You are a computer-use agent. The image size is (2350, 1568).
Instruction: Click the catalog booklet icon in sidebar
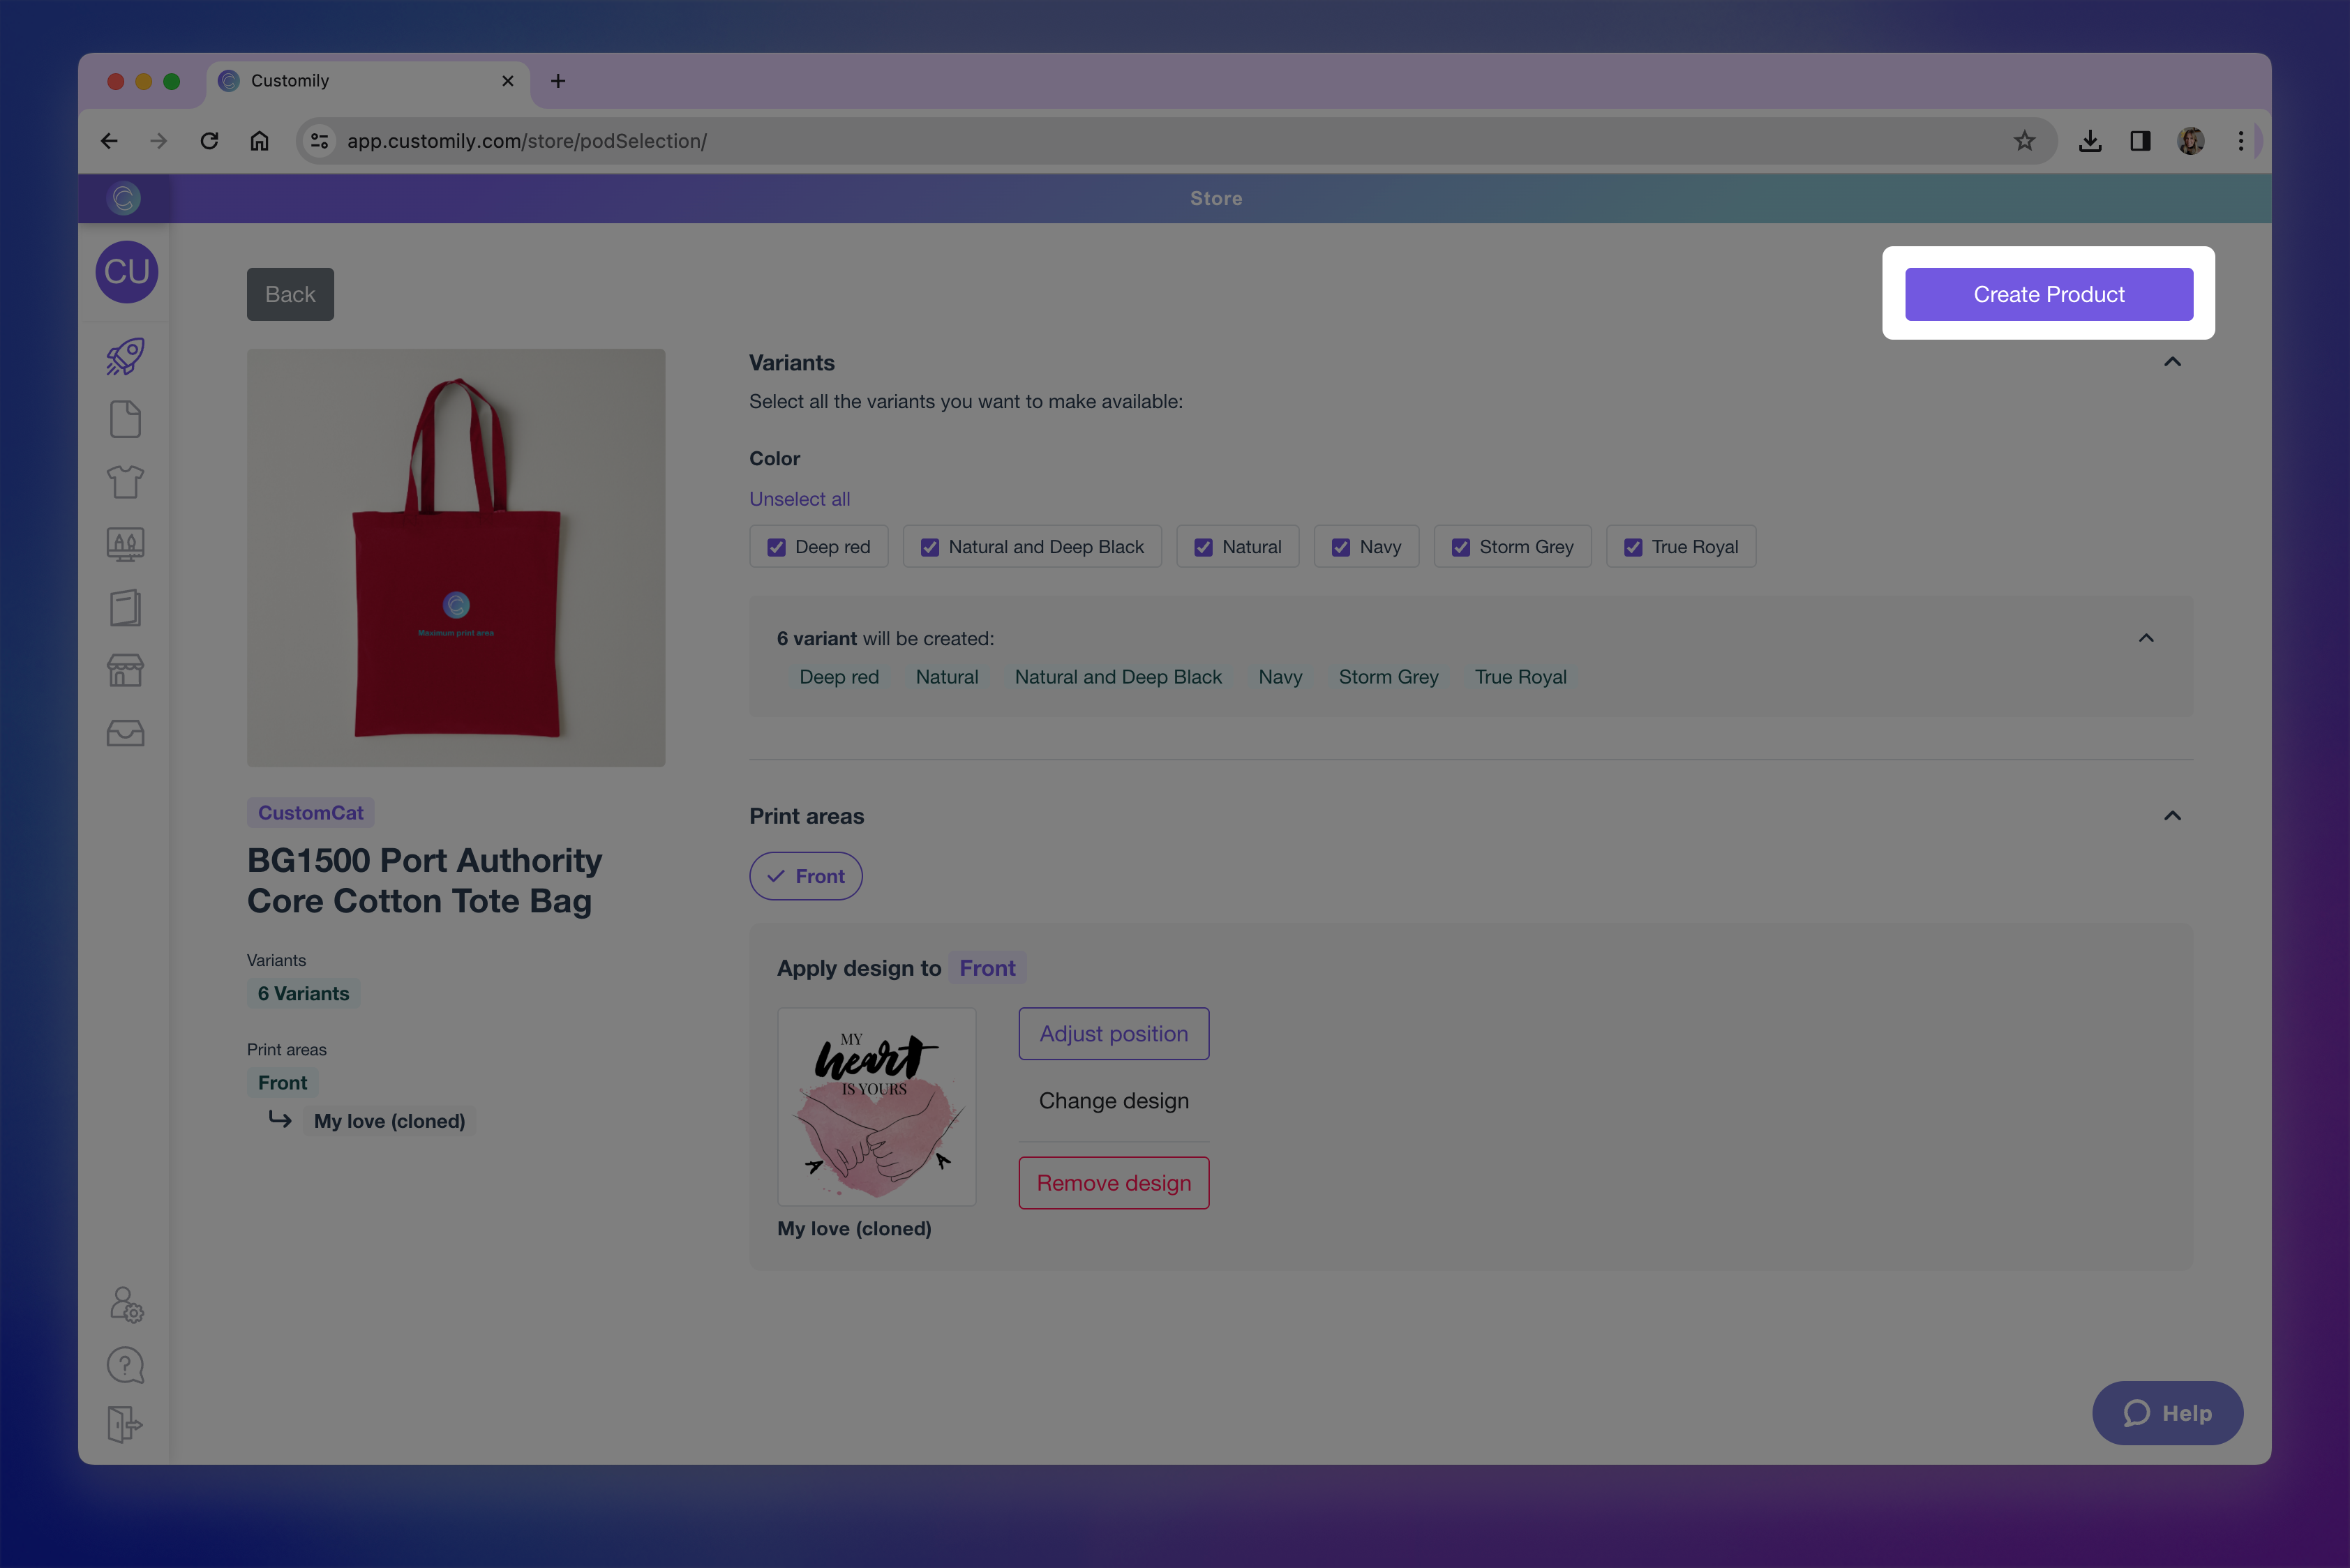coord(124,607)
